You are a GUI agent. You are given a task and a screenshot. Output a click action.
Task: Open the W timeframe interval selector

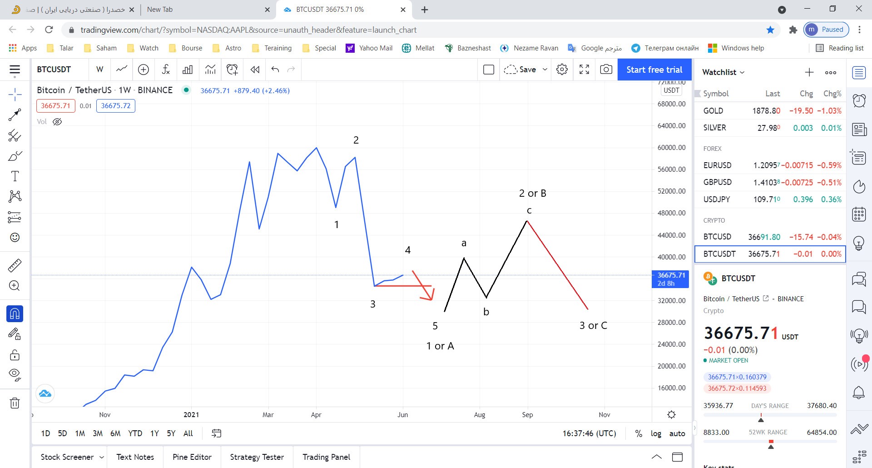[100, 70]
